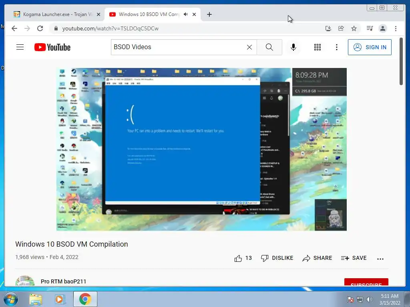Open the volume speaker tray icon
This screenshot has width=410, height=307.
[x=369, y=299]
